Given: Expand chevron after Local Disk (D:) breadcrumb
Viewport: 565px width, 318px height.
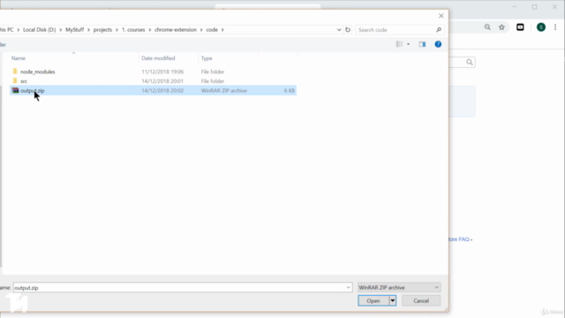Looking at the screenshot, I should [x=61, y=30].
